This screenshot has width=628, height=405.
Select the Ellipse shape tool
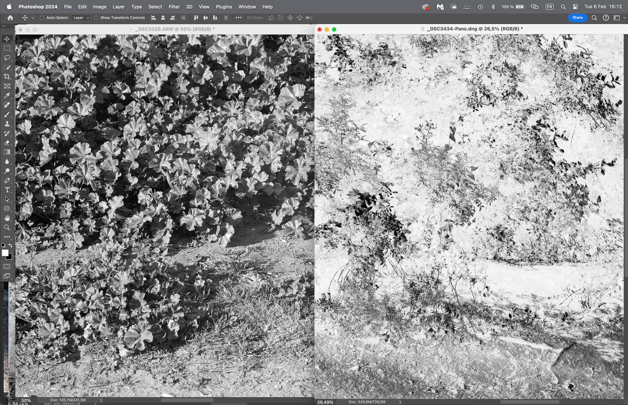coord(7,208)
